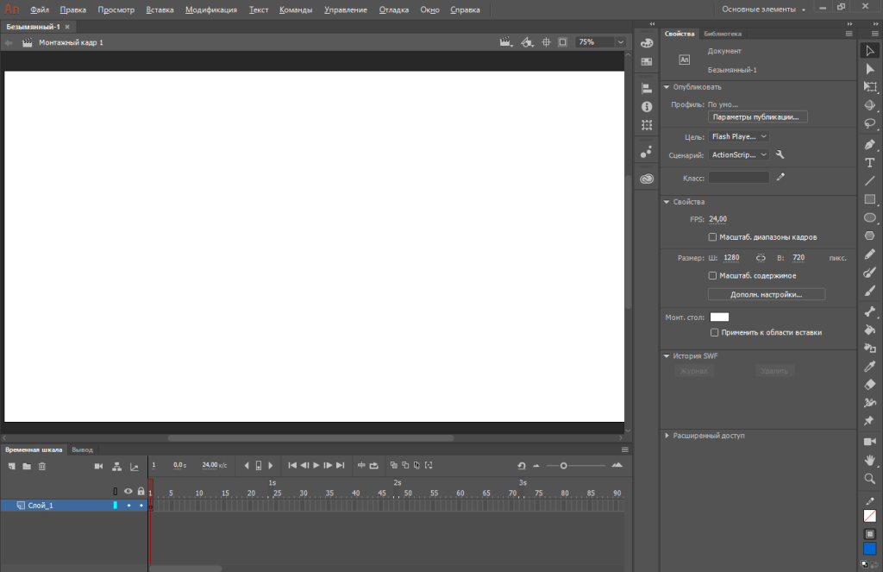
Task: Add a camera to the timeline
Action: (98, 466)
